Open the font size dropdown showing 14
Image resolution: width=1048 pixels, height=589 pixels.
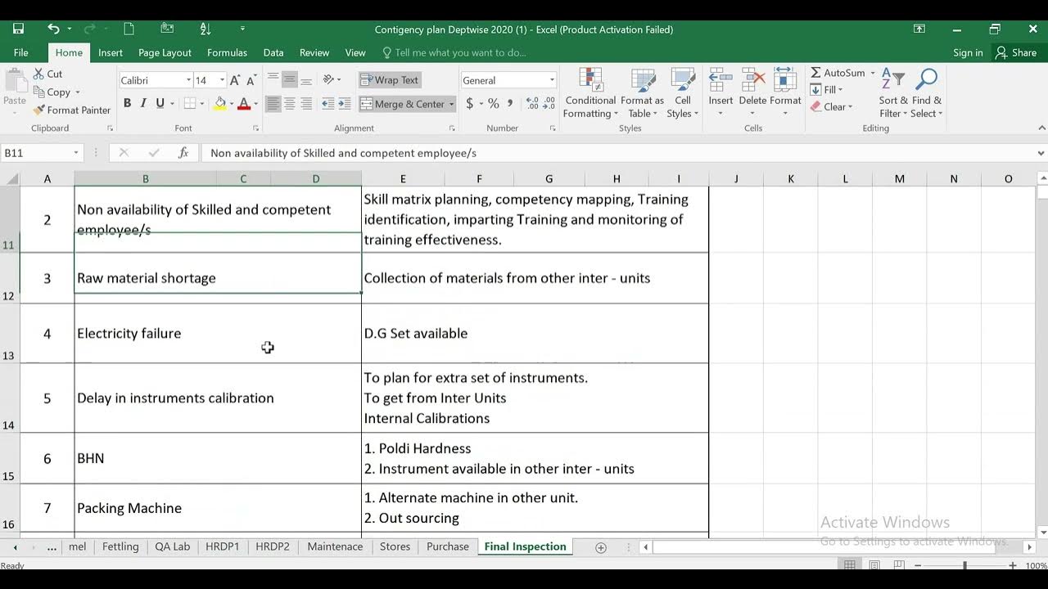click(x=222, y=80)
